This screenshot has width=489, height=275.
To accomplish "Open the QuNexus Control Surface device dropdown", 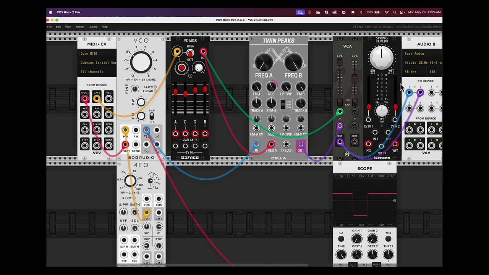I will click(x=97, y=63).
